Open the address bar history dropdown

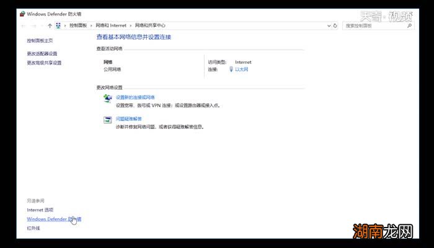(x=329, y=25)
